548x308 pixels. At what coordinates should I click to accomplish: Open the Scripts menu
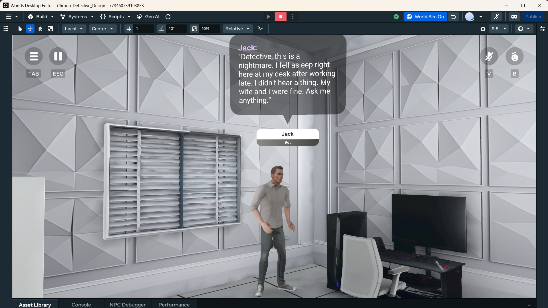pyautogui.click(x=115, y=17)
